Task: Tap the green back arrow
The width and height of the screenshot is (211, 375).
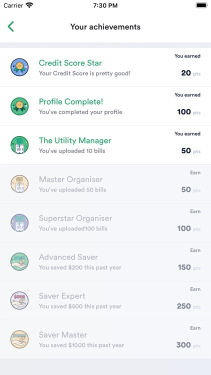Action: [11, 26]
